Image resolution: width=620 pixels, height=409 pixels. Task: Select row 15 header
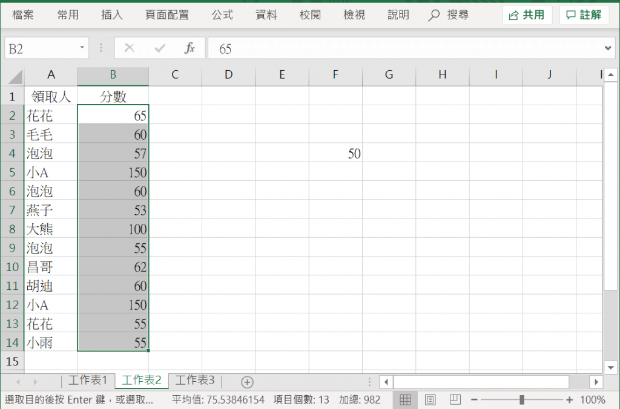click(x=12, y=361)
